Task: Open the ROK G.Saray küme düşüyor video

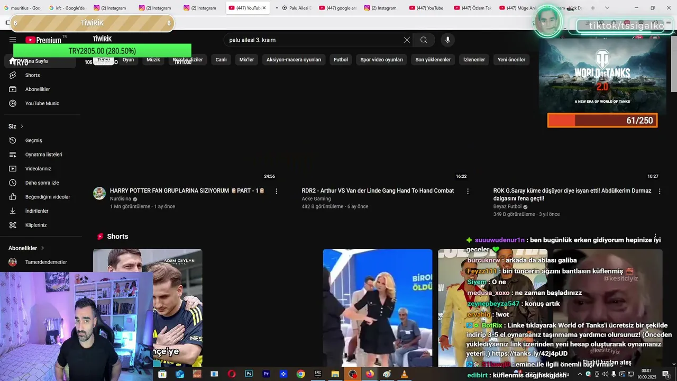Action: [x=572, y=194]
